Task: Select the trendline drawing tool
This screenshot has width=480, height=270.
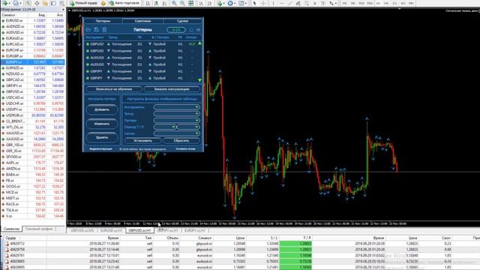Action: (x=290, y=3)
